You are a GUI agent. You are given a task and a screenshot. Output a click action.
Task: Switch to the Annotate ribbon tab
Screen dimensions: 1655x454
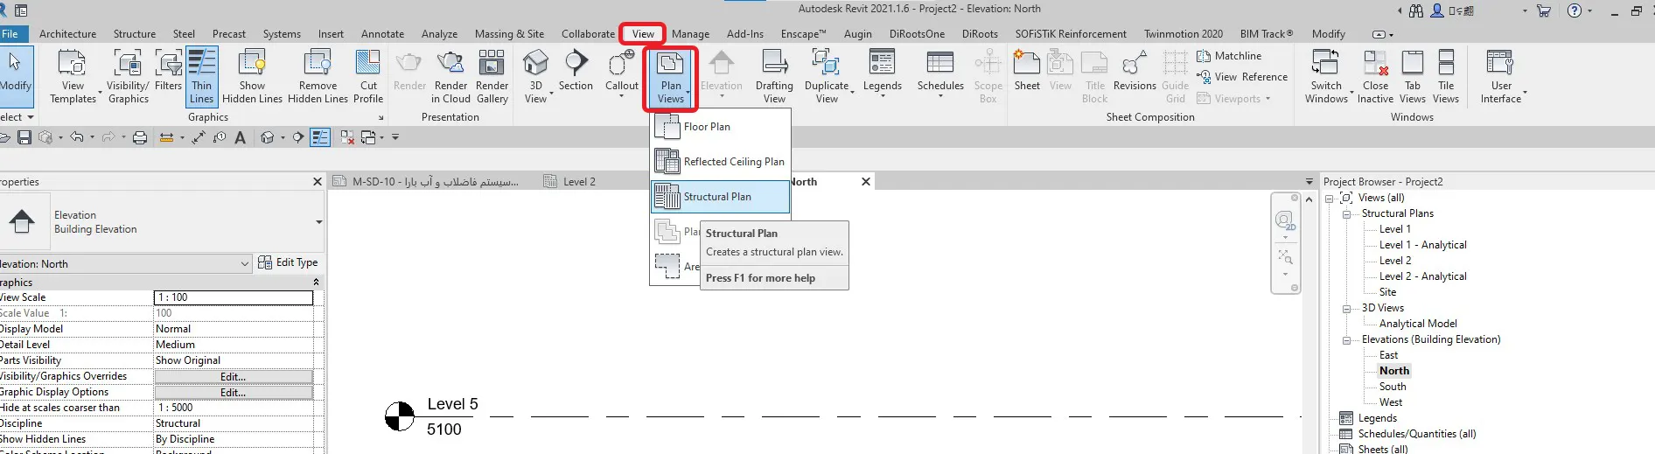click(382, 34)
